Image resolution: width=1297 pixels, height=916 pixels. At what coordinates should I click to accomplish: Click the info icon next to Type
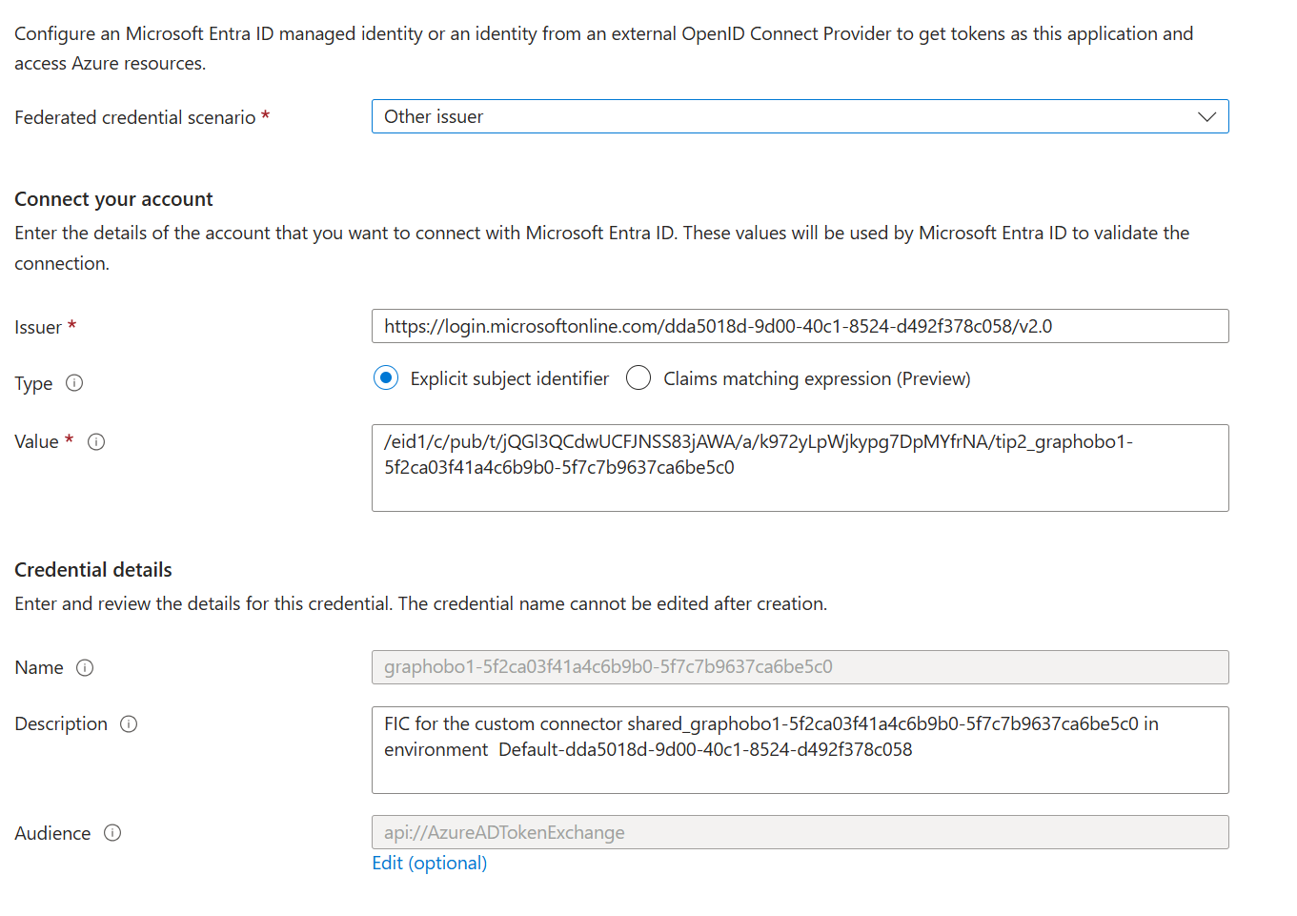[74, 383]
